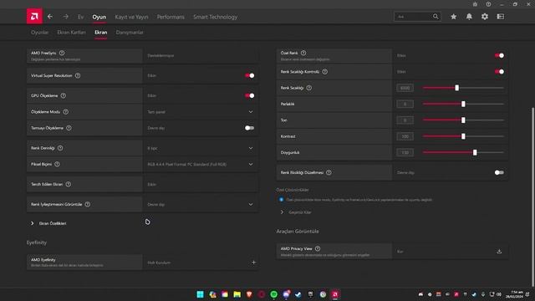
Task: Show help for Piksel Biçimi
Action: click(57, 164)
